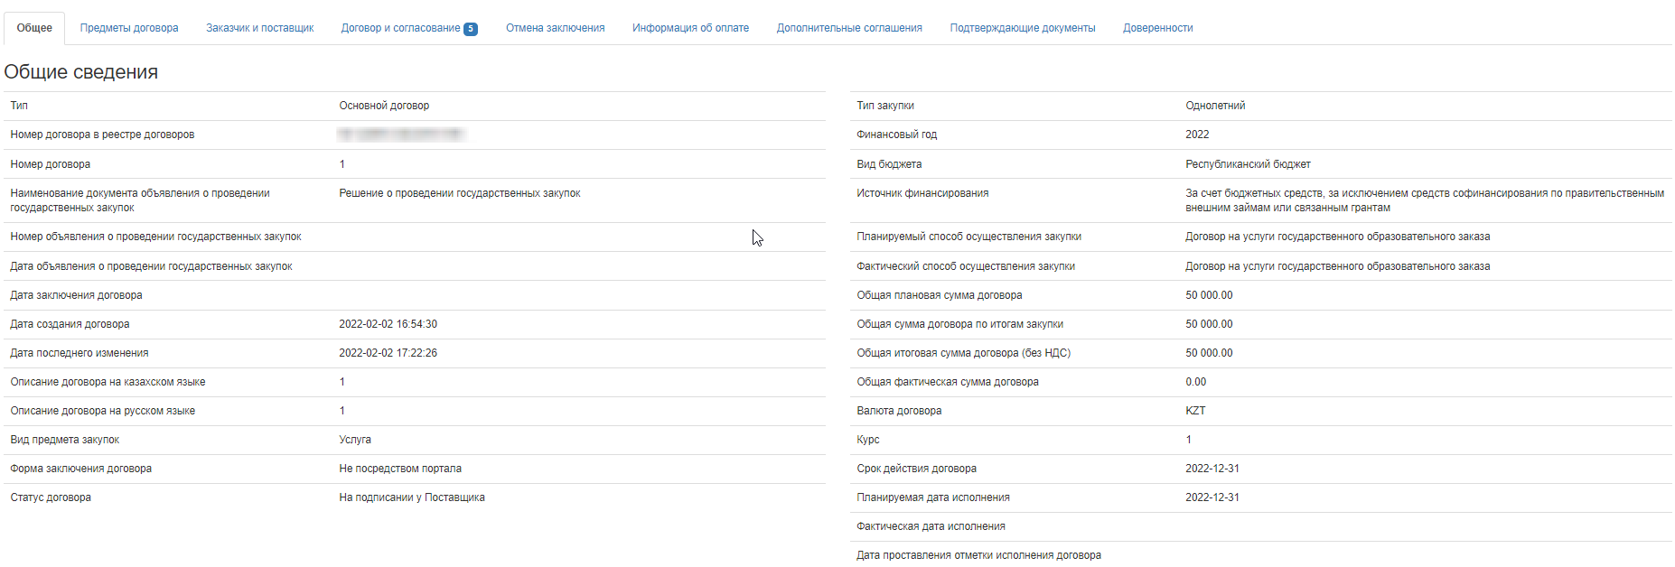Select the Подтверждающие документы tab
The width and height of the screenshot is (1675, 567).
coord(1022,28)
